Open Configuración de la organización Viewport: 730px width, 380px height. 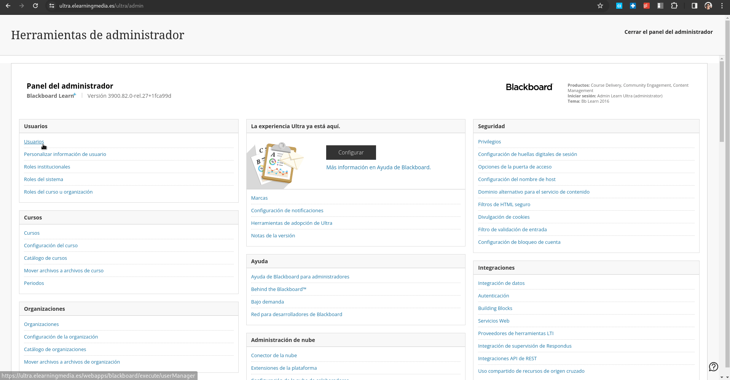(x=61, y=337)
